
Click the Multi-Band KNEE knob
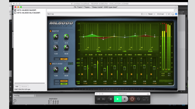[56, 69]
